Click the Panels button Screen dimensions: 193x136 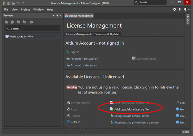click(185, 132)
